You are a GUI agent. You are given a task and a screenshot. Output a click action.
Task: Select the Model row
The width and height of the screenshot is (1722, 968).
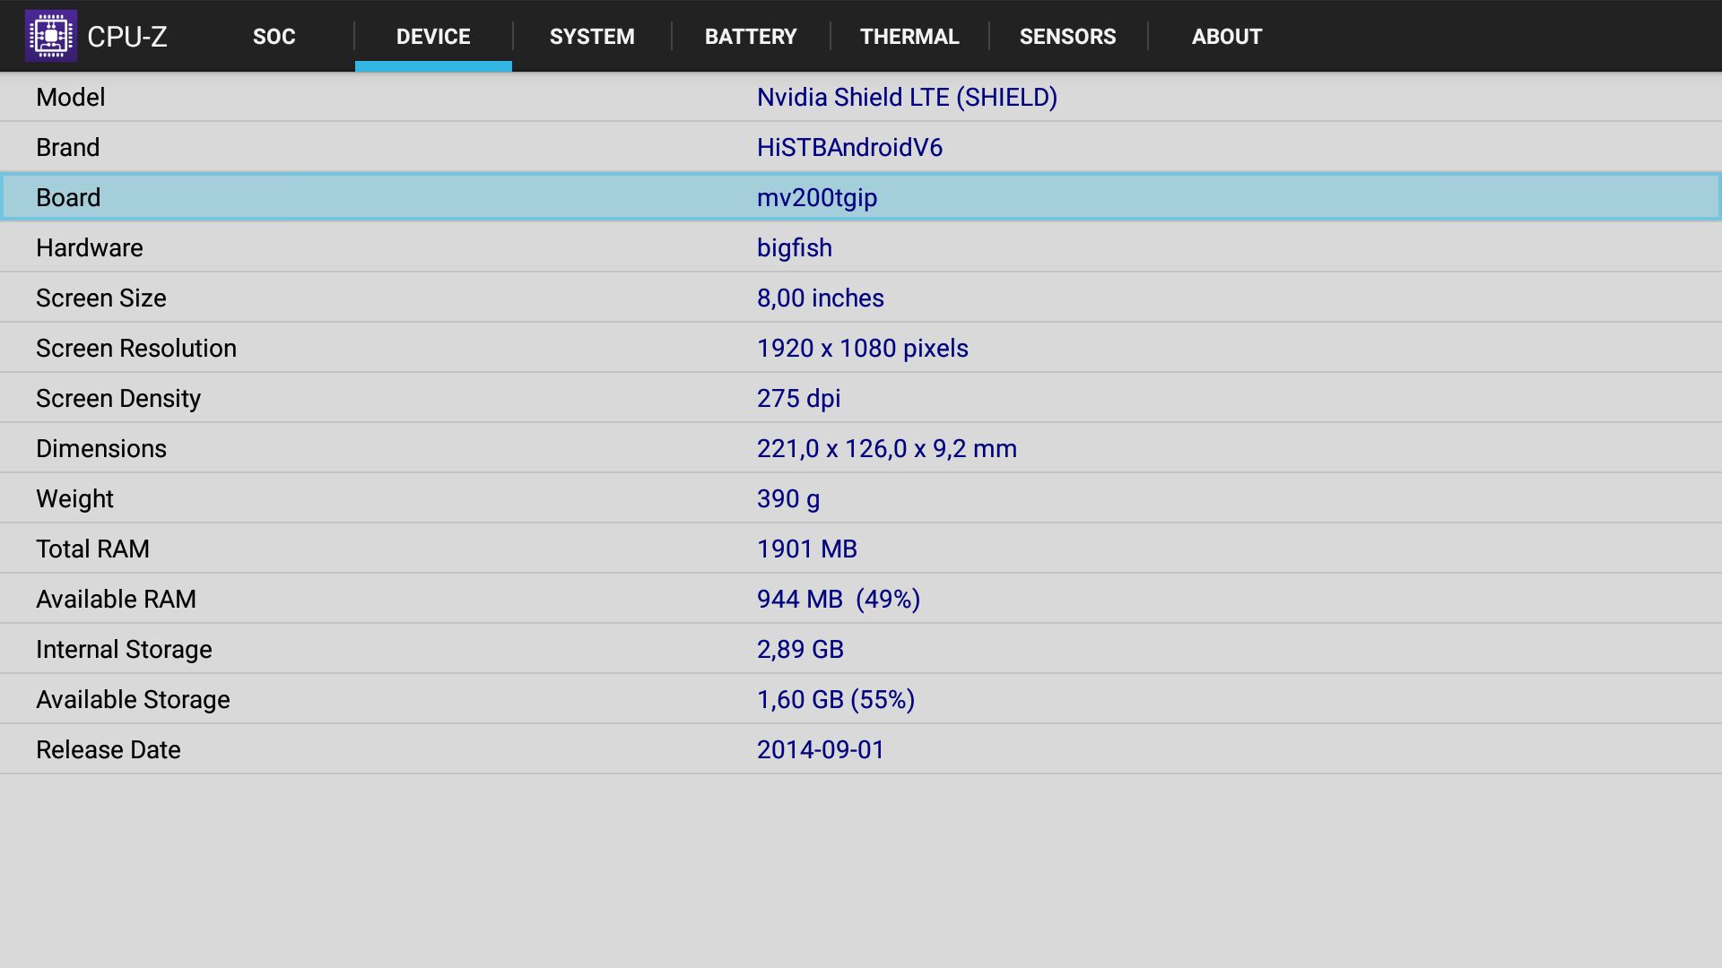coord(861,97)
